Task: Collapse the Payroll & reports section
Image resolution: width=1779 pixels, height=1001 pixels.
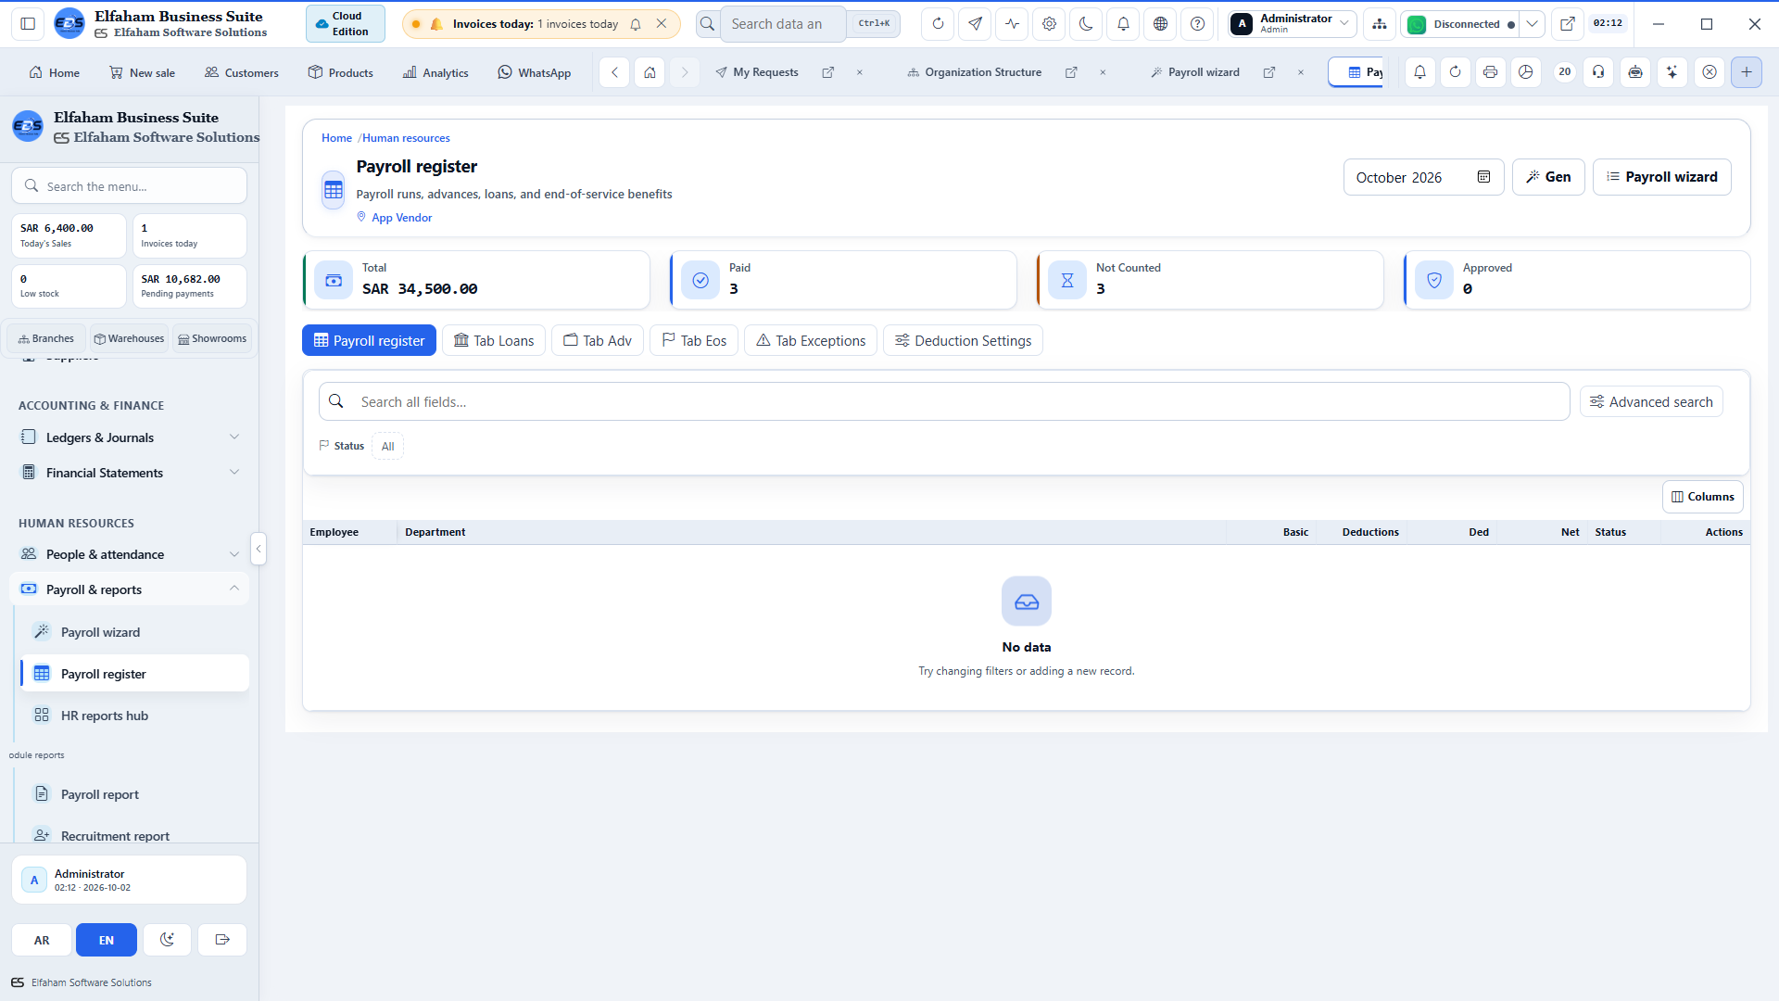Action: (x=130, y=589)
